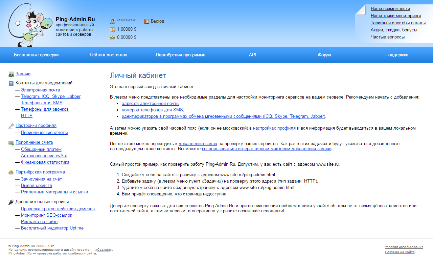Click проверка работоспособности сайта footer link
The height and width of the screenshot is (270, 433).
[67, 253]
